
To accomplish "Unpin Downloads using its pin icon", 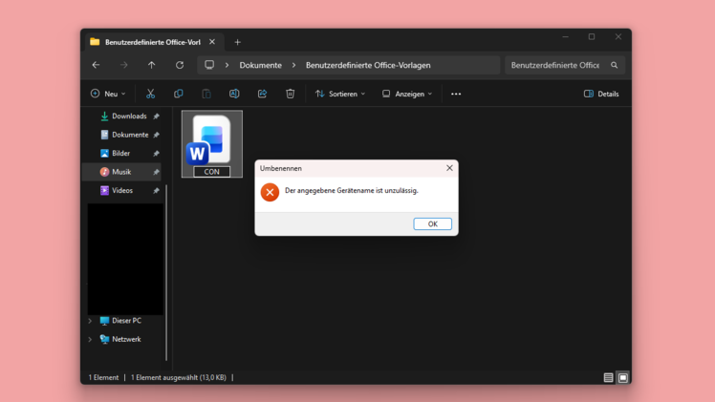I will (x=156, y=116).
